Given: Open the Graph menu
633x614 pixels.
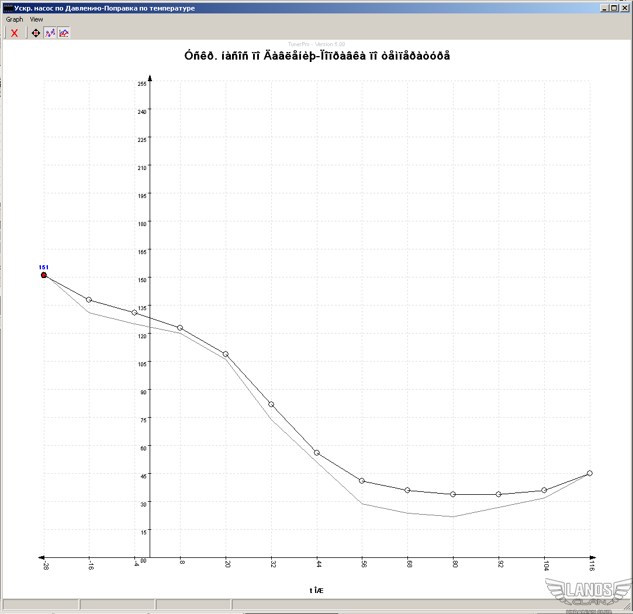Looking at the screenshot, I should pos(15,19).
